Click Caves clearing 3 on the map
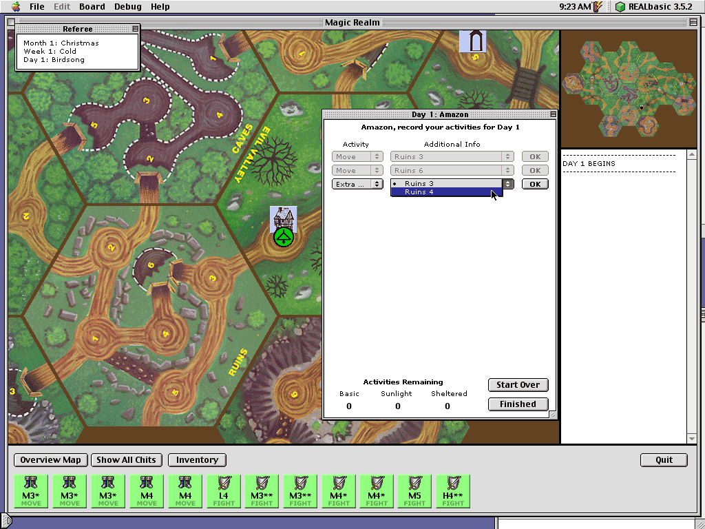Screen dimensions: 705x529 (x=146, y=101)
